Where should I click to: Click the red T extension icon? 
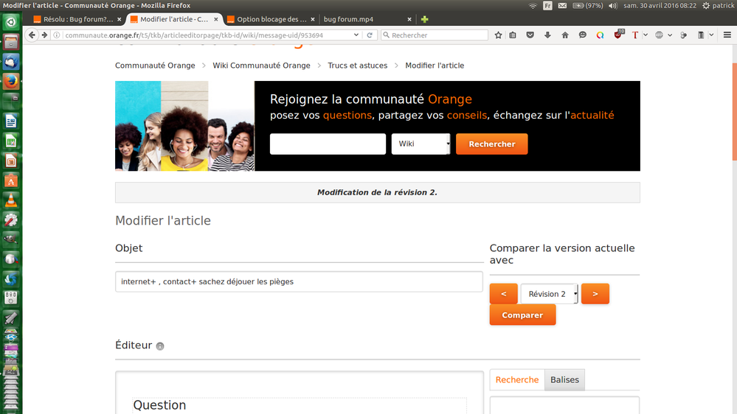tap(635, 35)
